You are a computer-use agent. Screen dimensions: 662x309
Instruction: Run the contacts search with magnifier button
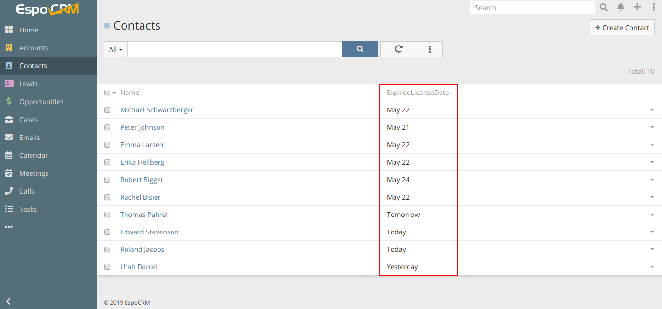[360, 49]
